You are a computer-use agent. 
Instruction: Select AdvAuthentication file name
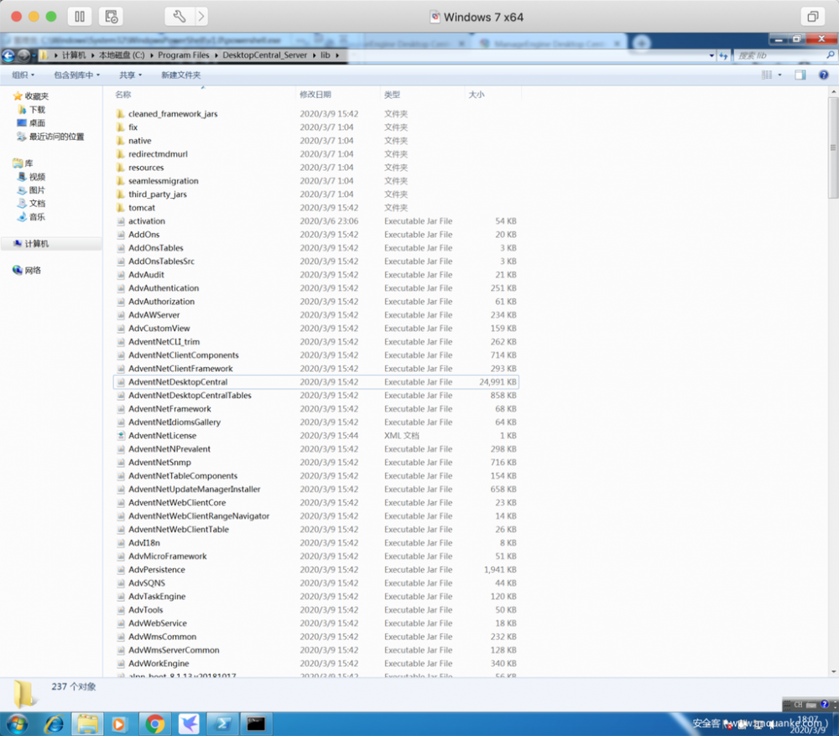coord(164,288)
